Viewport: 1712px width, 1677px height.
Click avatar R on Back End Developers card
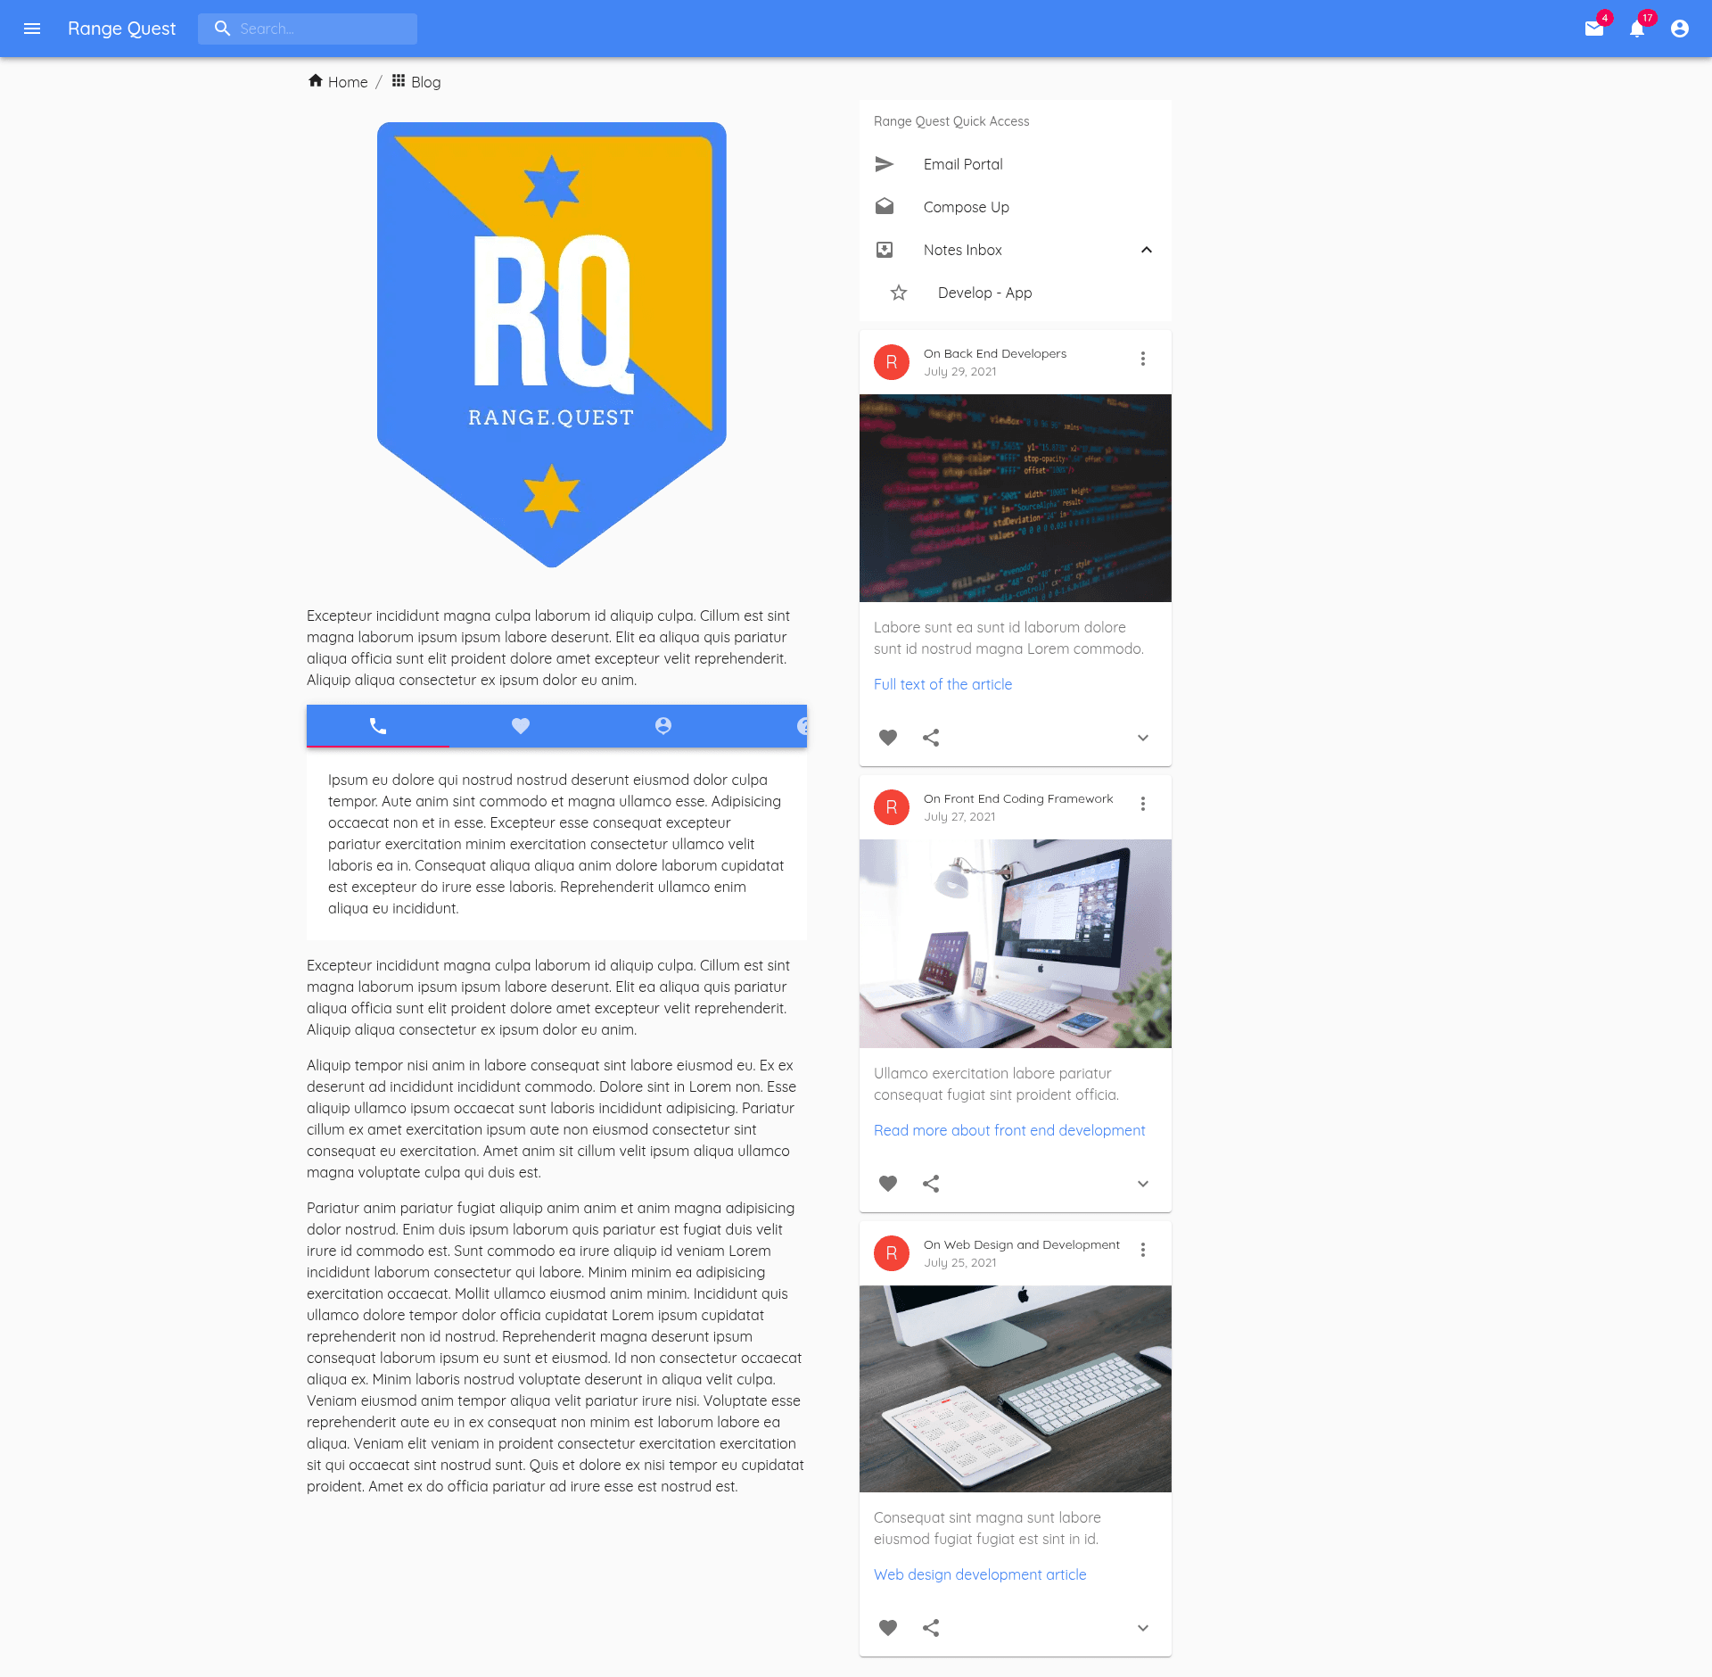(x=892, y=362)
